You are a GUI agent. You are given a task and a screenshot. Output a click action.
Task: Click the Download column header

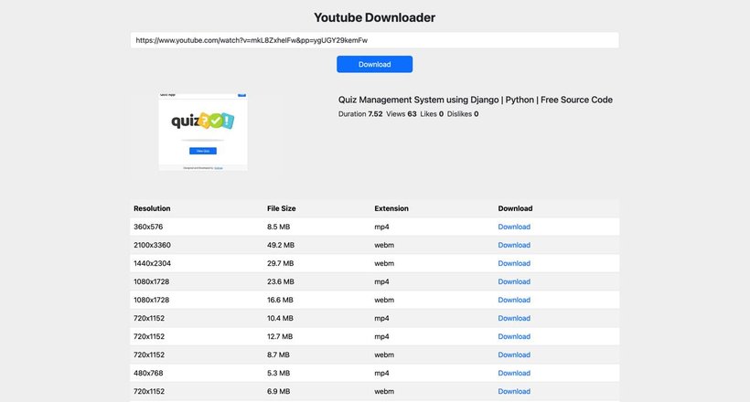coord(515,208)
